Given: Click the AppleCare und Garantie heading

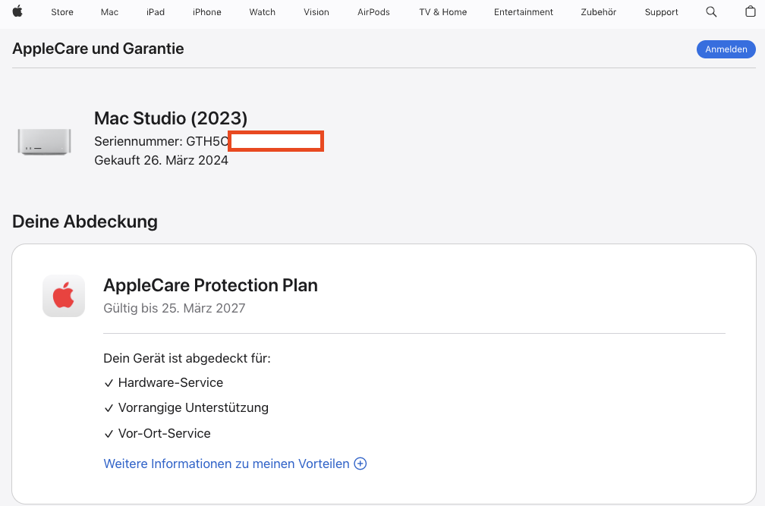Looking at the screenshot, I should pyautogui.click(x=98, y=49).
